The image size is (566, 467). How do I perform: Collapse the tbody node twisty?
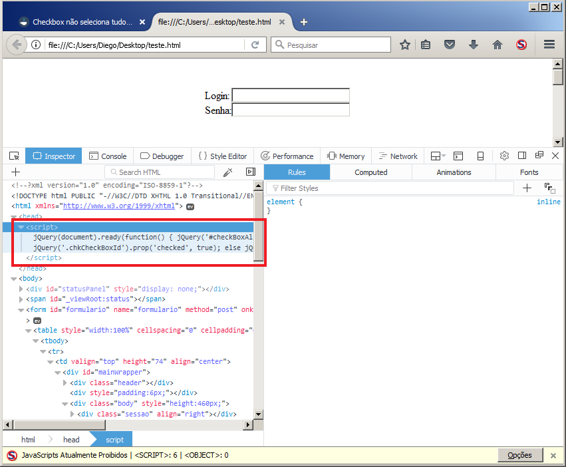click(35, 341)
